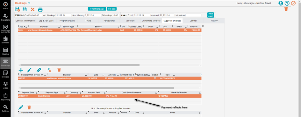Open the Home section in sidebar
Screen dimensions: 301x117
pos(5,6)
